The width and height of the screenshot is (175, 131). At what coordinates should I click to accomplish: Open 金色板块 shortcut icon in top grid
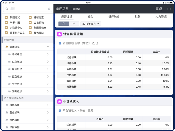30,23
